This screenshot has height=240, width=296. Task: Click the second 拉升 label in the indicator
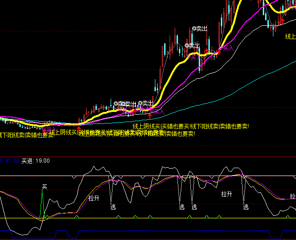(226, 194)
